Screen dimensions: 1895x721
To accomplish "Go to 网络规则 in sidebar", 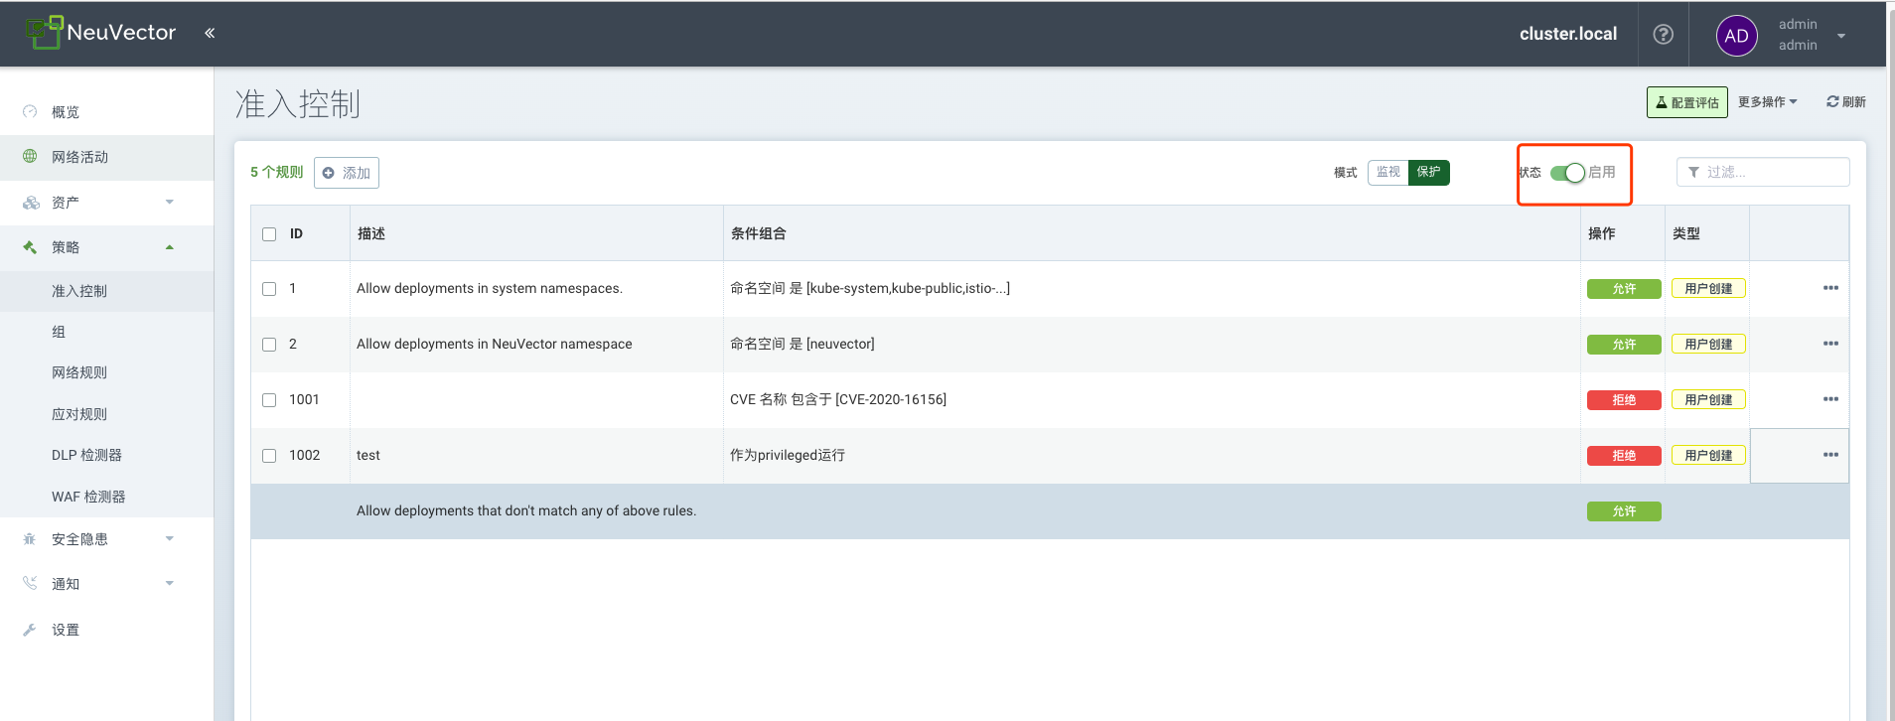I will (79, 372).
